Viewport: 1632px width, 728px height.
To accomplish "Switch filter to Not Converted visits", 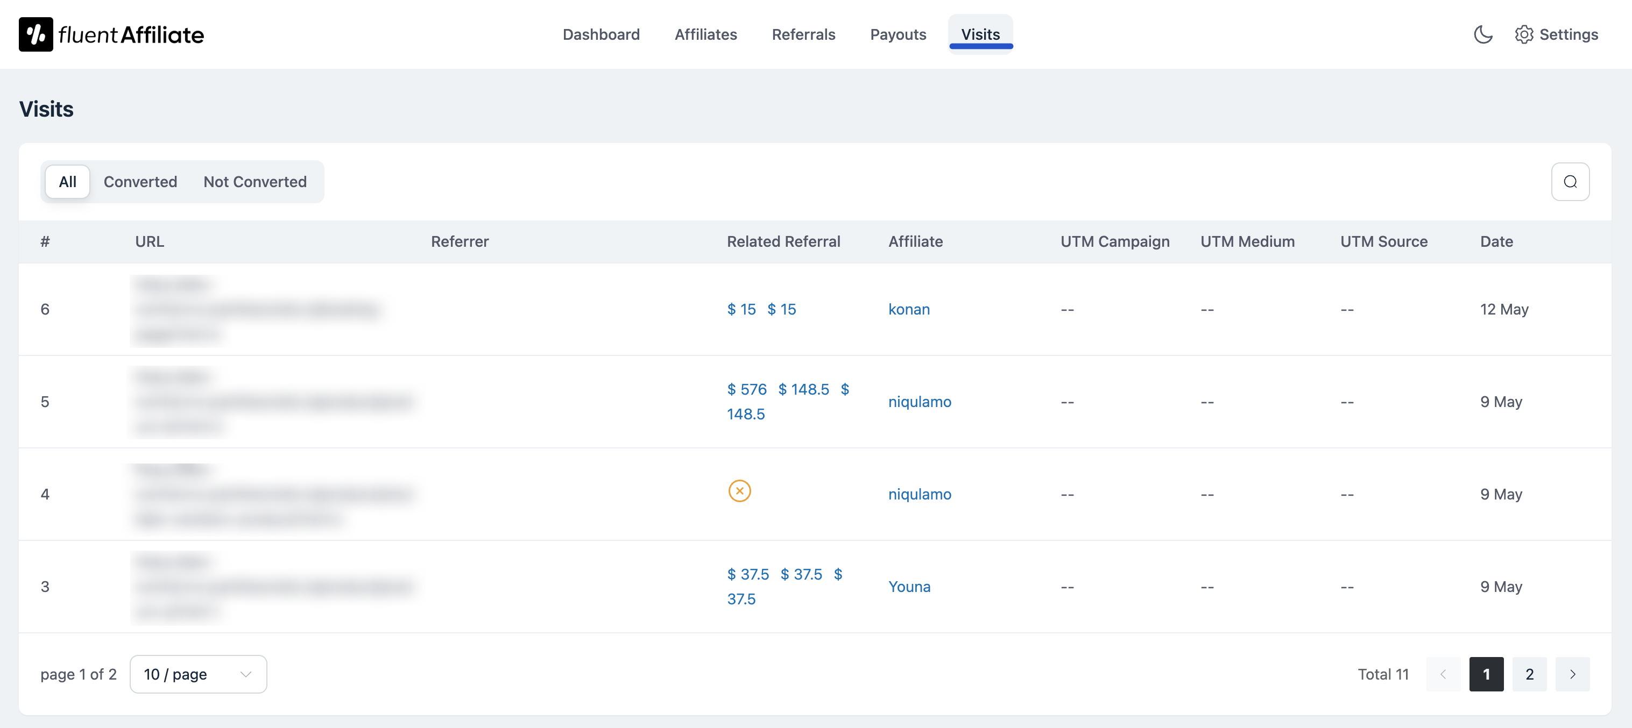I will [255, 182].
